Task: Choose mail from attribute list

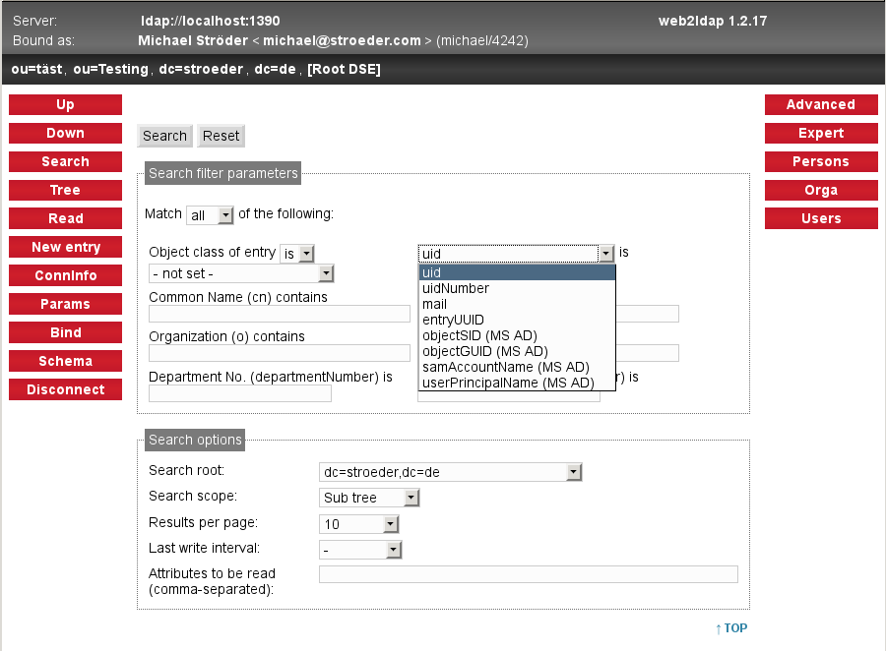Action: [434, 304]
